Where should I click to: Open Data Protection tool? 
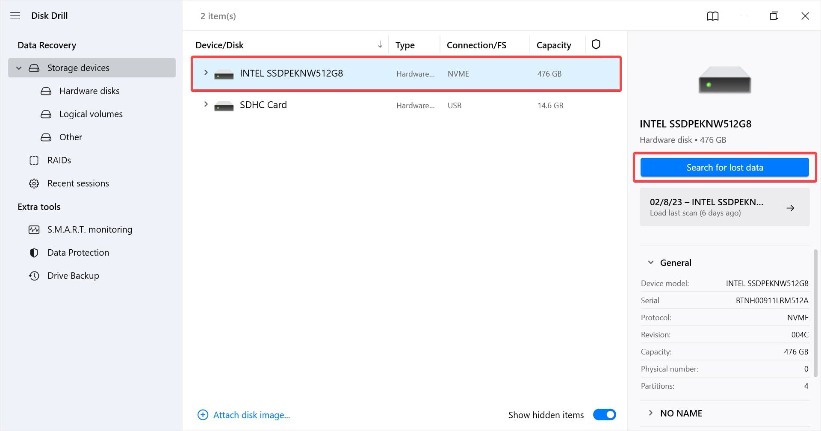[x=78, y=253]
